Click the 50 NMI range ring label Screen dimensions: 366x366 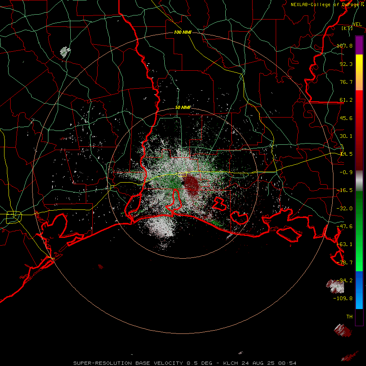point(183,108)
